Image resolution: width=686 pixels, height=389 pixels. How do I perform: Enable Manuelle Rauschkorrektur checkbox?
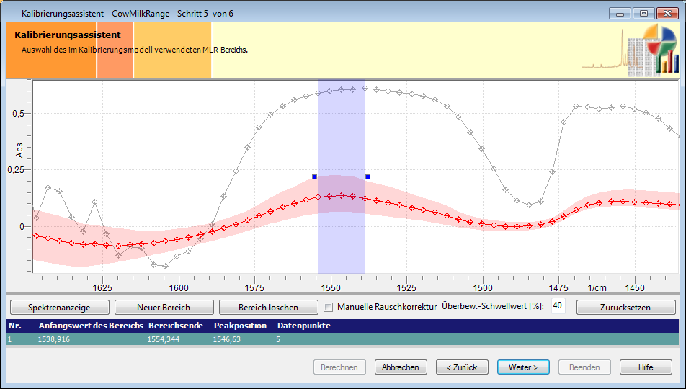[329, 307]
